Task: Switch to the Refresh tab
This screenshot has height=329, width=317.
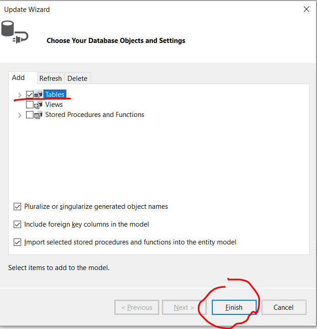Action: (51, 78)
